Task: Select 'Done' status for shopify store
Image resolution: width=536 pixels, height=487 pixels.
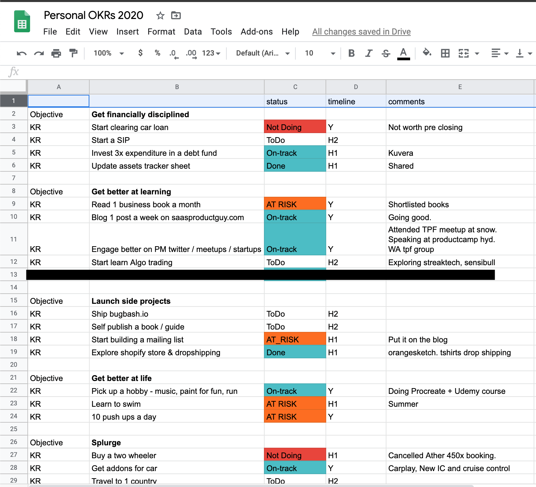Action: click(x=295, y=352)
